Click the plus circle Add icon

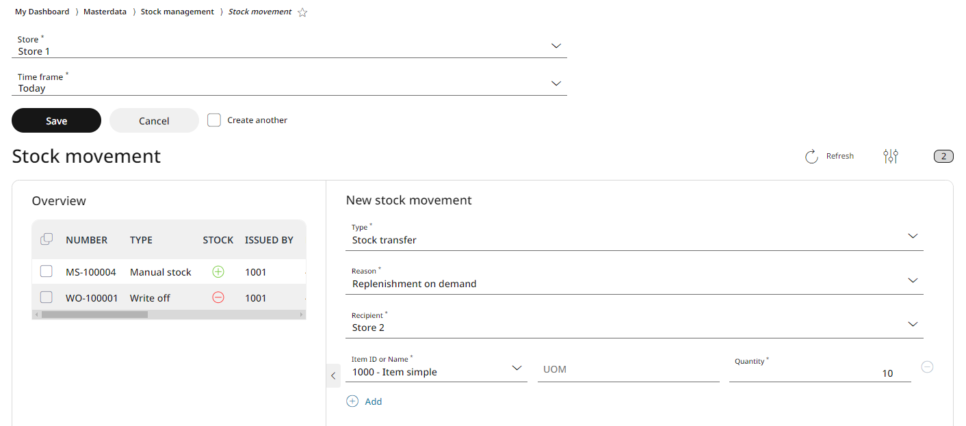click(x=352, y=401)
